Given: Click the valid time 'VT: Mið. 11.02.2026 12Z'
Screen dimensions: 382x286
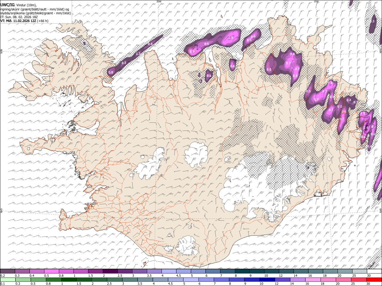Looking at the screenshot, I should (19, 21).
